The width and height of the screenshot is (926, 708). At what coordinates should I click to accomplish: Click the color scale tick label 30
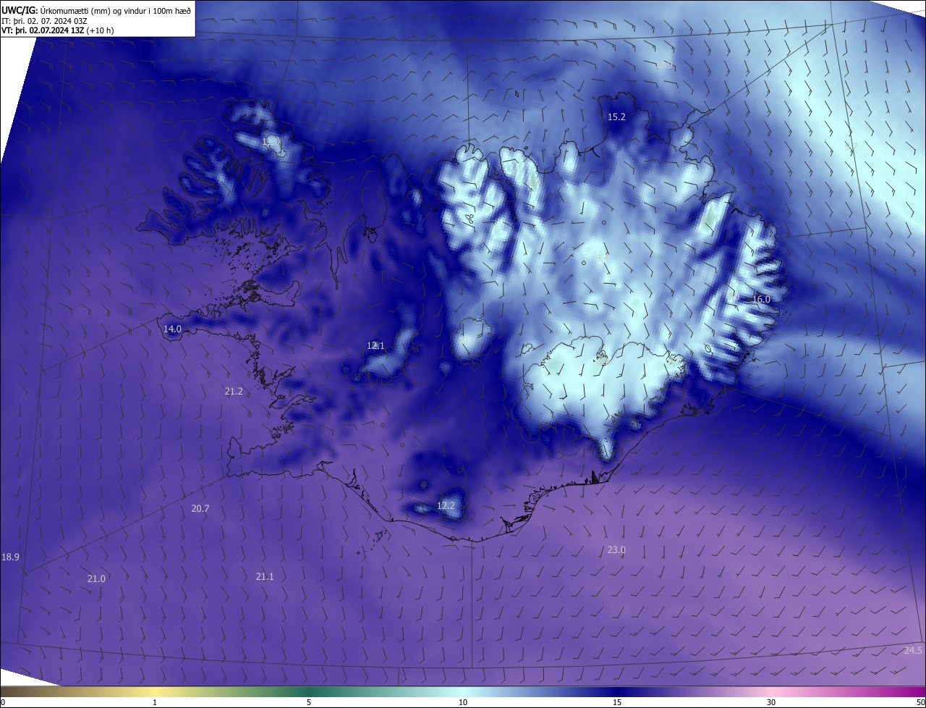click(x=771, y=702)
